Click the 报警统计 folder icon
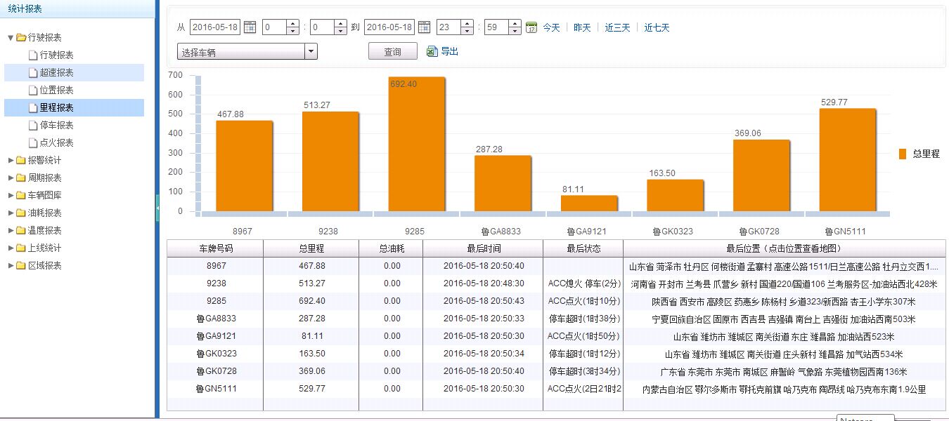 [x=20, y=160]
